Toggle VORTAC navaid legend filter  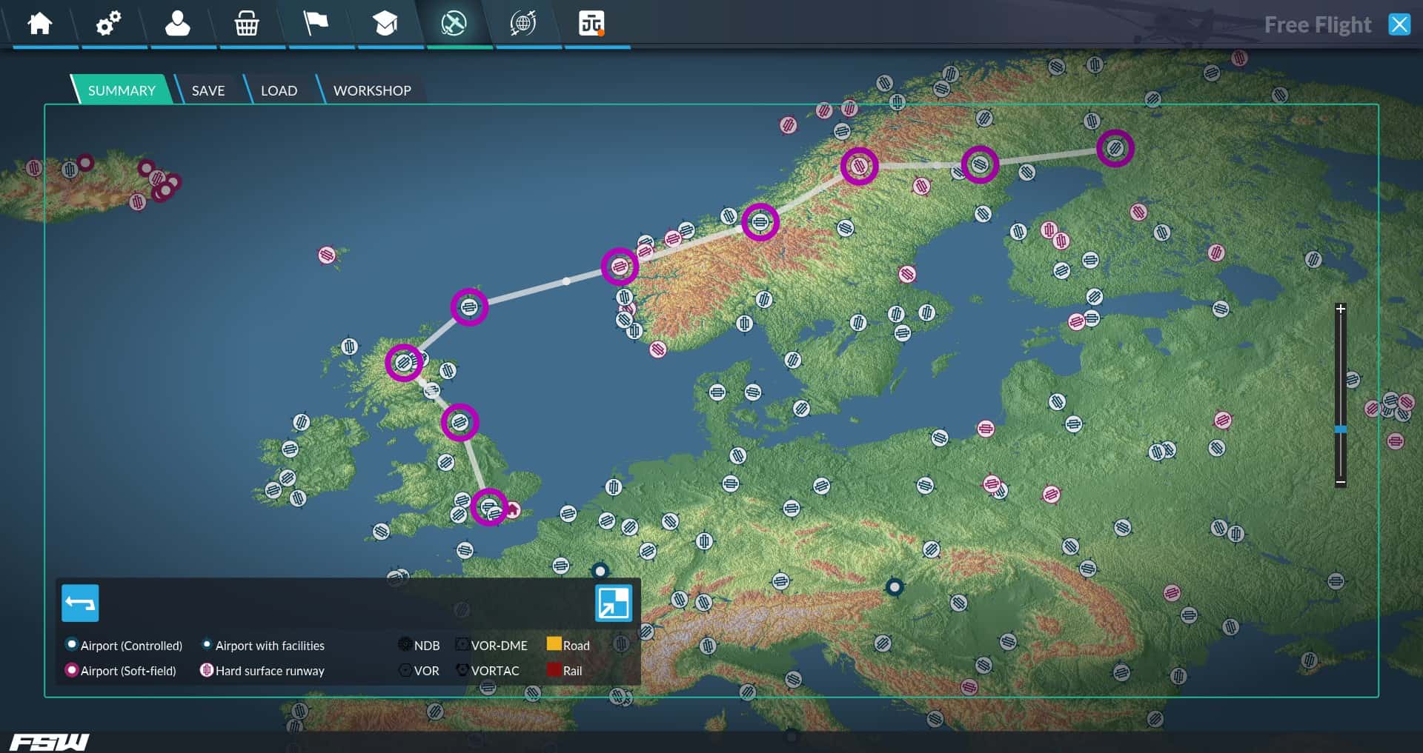[x=488, y=671]
